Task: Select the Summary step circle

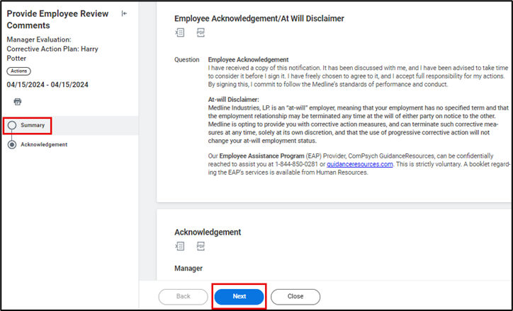Action: (11, 125)
